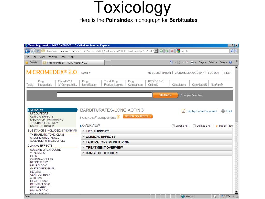Click the magnifier search icon beside Google box
265x199 pixels.
[232, 51]
